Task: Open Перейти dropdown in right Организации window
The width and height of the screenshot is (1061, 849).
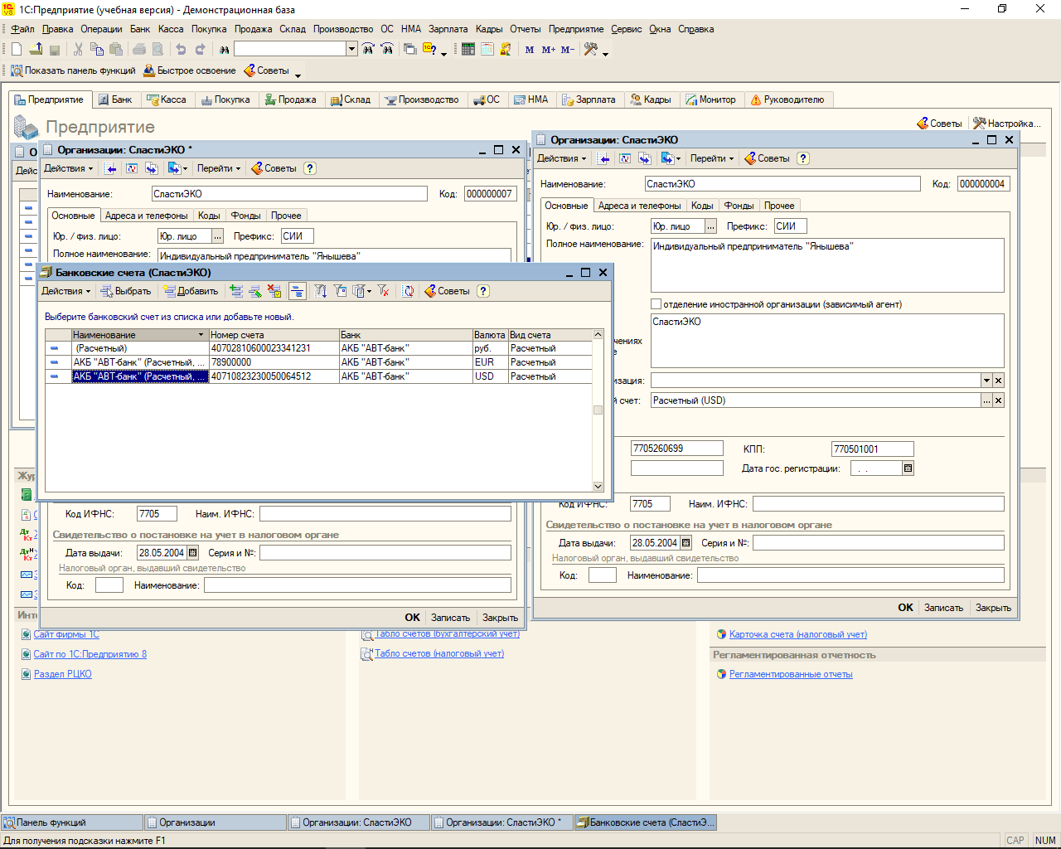Action: pyautogui.click(x=711, y=158)
